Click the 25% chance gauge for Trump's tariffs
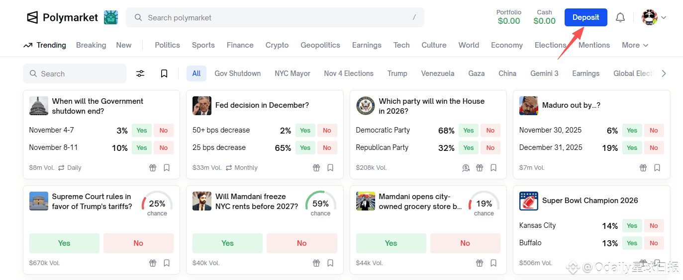 [x=157, y=204]
